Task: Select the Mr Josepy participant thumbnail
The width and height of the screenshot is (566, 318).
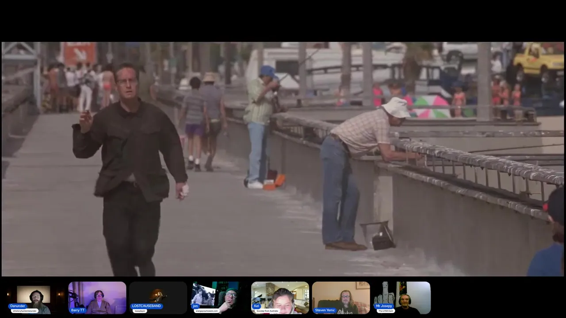Action: click(402, 298)
